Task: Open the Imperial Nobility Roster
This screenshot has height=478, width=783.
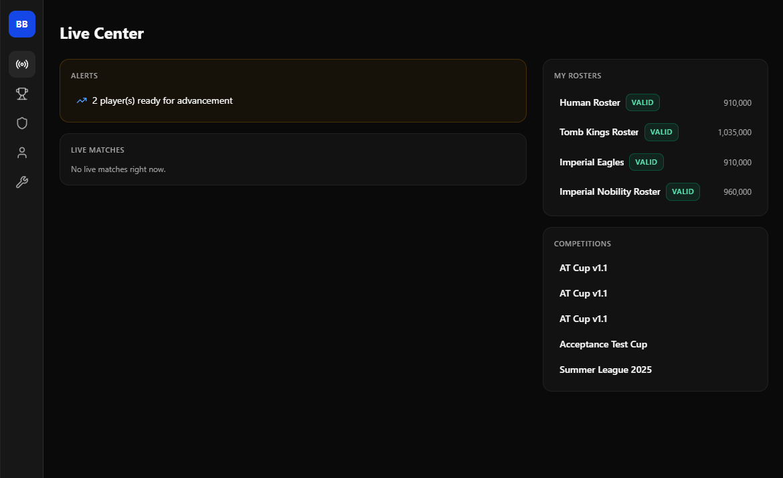Action: (610, 191)
